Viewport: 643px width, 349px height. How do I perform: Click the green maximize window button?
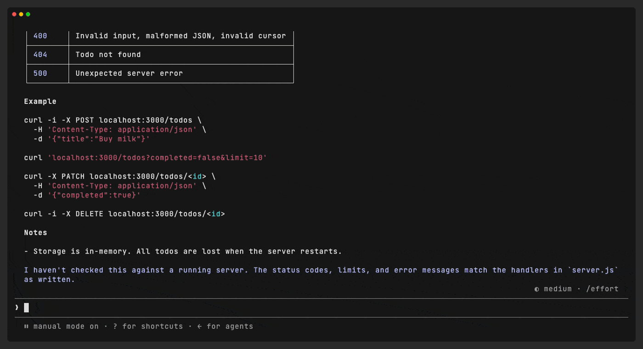point(28,14)
